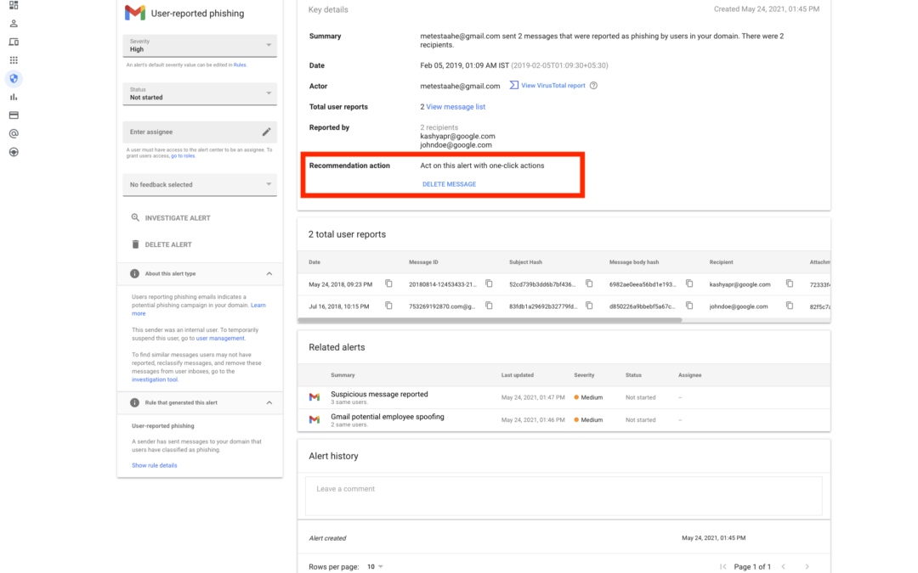Copy recipient kashyapr@google.com

click(x=789, y=284)
